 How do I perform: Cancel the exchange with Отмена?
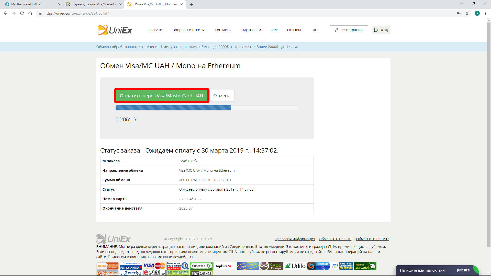222,96
